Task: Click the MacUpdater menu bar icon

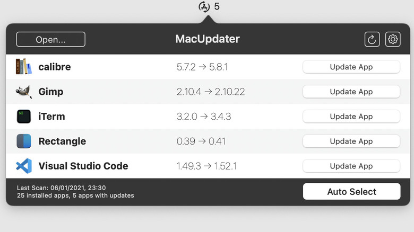Action: (x=204, y=7)
